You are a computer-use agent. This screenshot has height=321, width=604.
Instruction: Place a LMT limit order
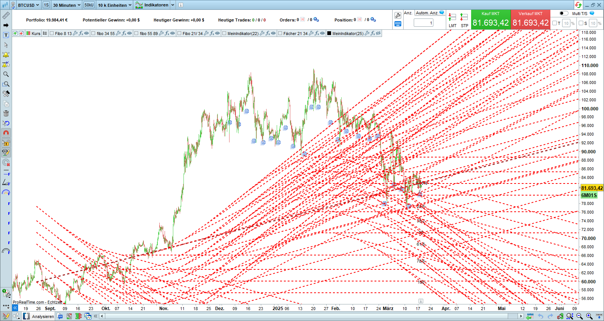tap(452, 20)
